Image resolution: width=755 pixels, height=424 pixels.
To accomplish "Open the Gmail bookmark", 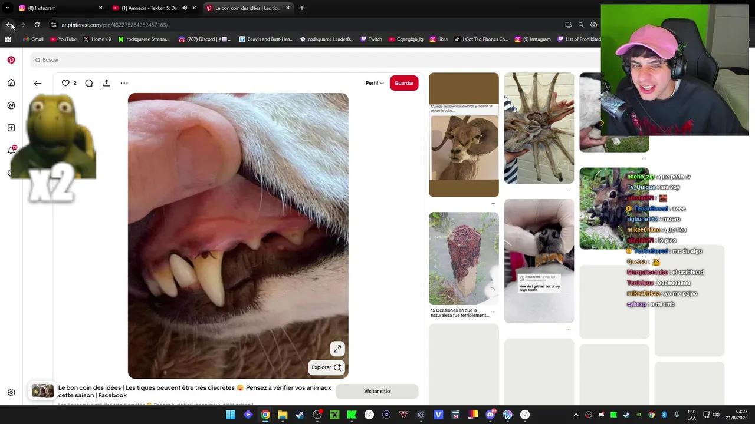I will (33, 39).
